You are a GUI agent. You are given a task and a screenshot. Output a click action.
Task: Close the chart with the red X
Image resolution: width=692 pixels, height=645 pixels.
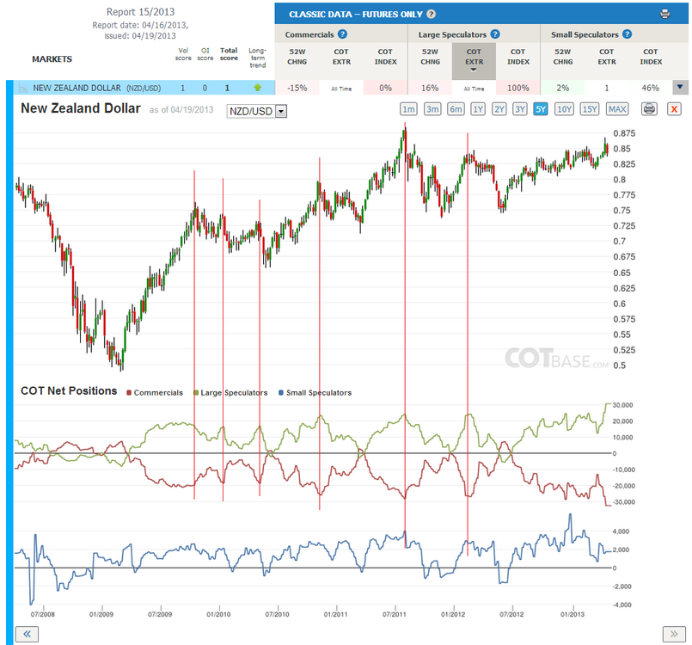tap(674, 108)
